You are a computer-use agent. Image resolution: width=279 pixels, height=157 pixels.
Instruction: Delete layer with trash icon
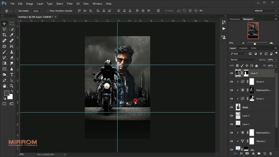[270, 154]
